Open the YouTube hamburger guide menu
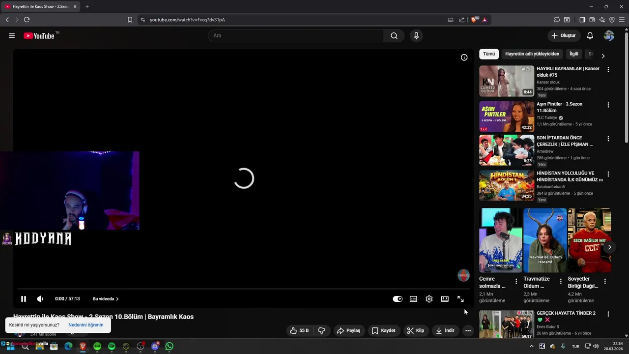 (x=12, y=36)
